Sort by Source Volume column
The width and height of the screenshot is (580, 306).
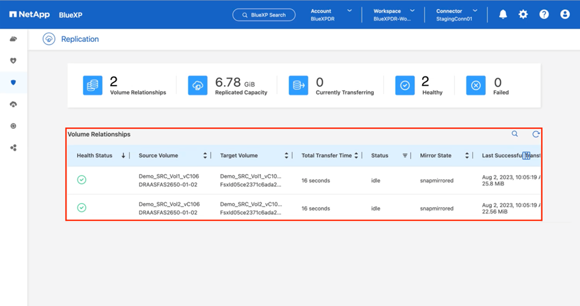pos(205,155)
